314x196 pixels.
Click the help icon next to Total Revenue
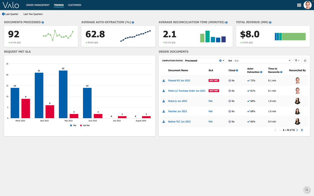(270, 22)
